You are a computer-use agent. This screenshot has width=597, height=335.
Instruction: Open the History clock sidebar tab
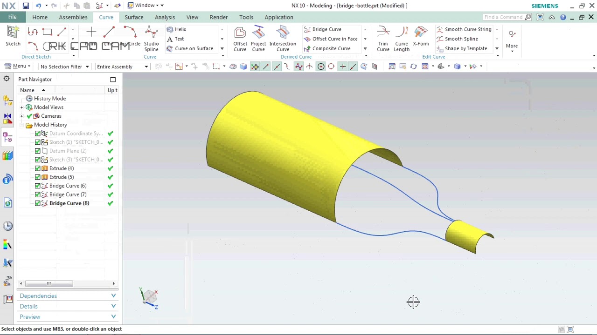tap(7, 226)
